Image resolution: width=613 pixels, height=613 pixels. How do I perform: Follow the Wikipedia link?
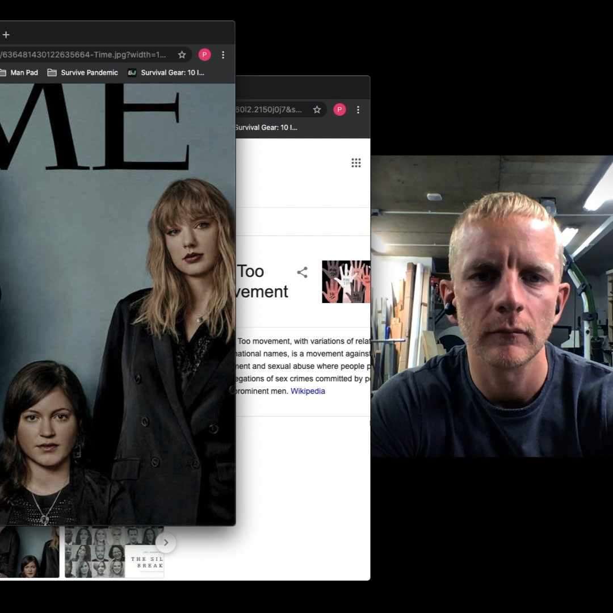point(308,391)
